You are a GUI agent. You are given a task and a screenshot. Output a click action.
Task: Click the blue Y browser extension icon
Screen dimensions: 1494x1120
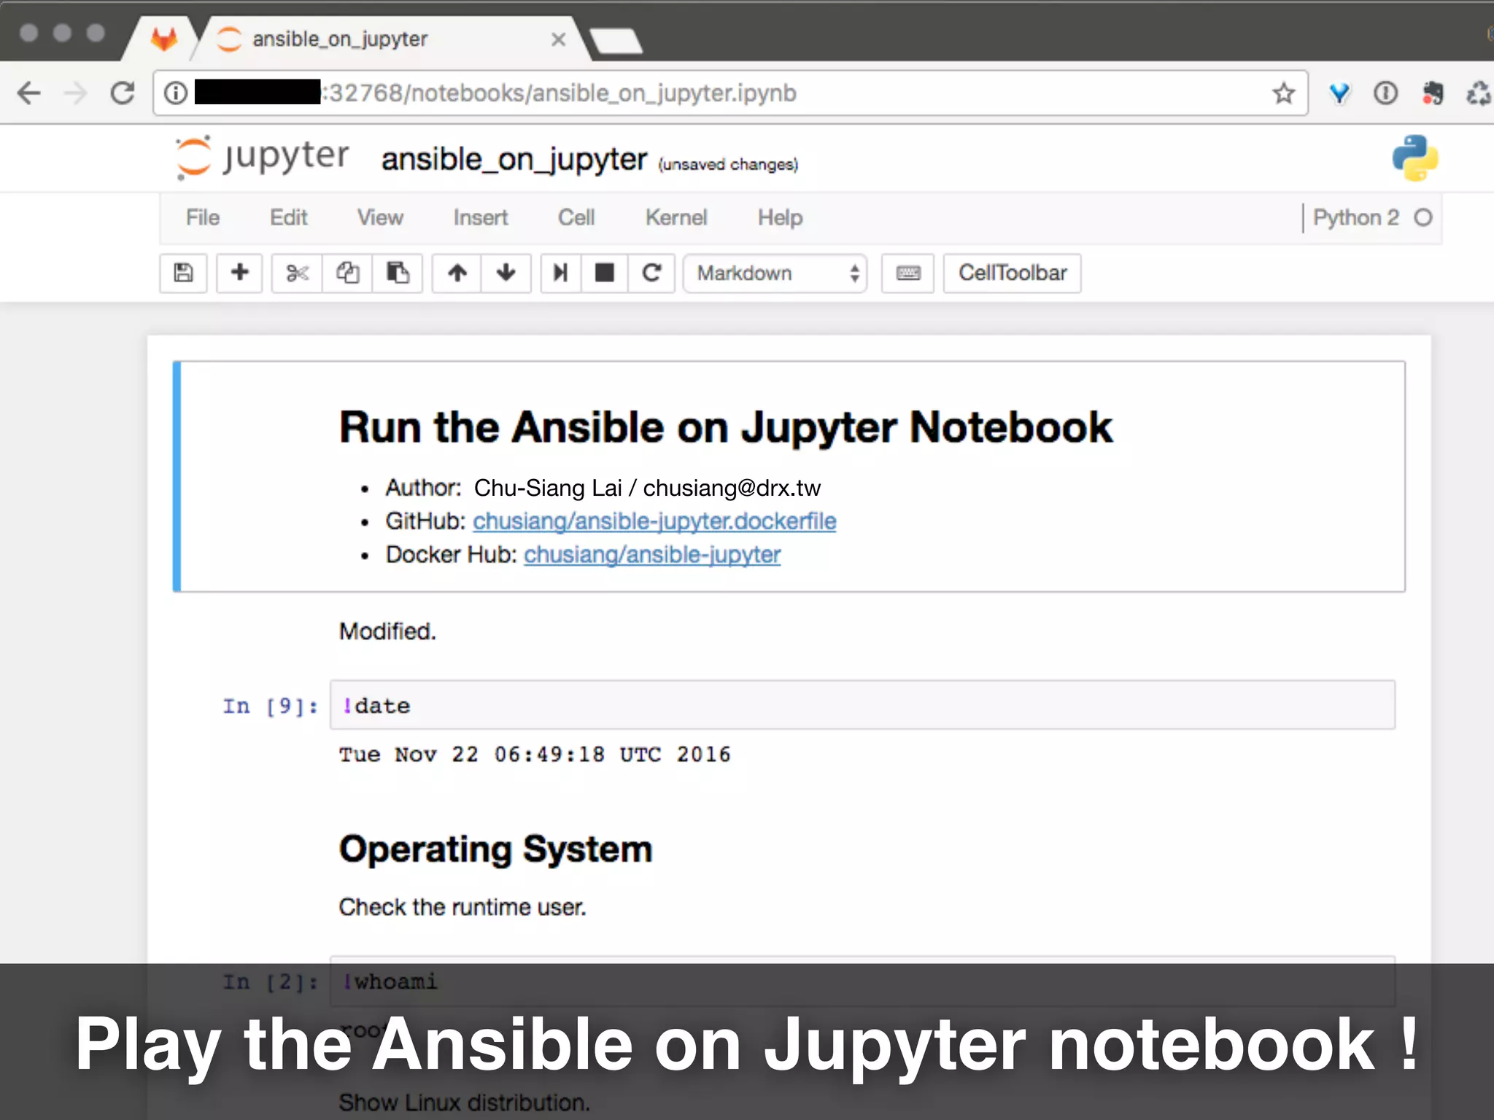click(x=1339, y=93)
